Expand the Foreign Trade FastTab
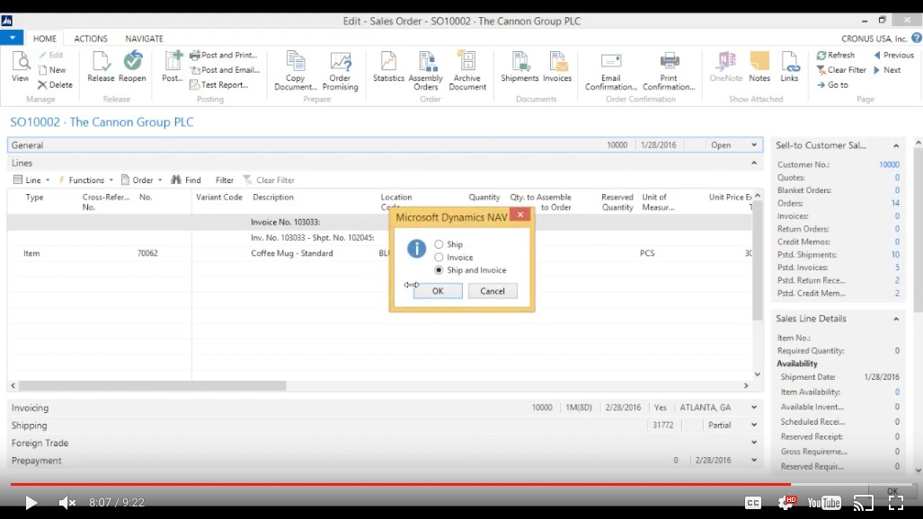 [754, 443]
